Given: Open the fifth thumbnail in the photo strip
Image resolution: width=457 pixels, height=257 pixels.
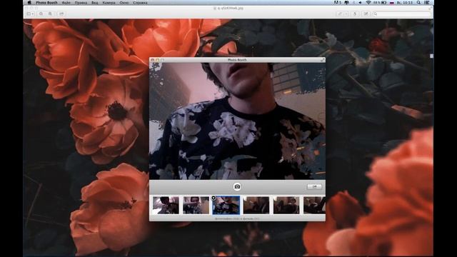Looking at the screenshot, I should pyautogui.click(x=286, y=205).
